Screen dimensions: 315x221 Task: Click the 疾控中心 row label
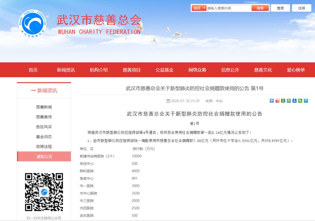87,164
